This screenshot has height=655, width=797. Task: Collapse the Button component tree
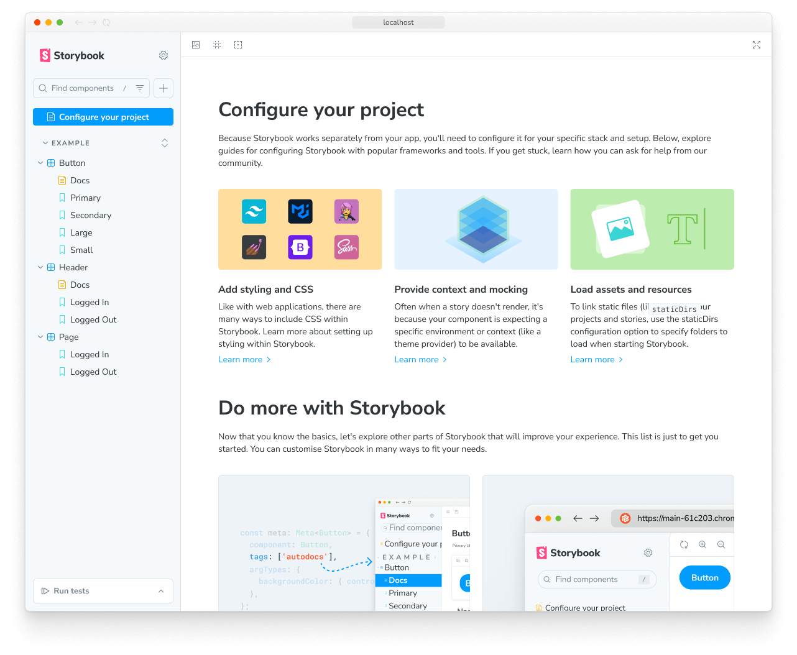[x=40, y=163]
